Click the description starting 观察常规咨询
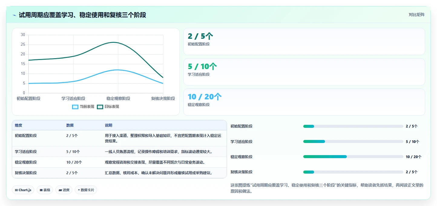Viewport: 437px width, 206px height. tap(155, 162)
